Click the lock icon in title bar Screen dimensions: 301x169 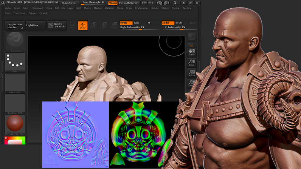175,3
